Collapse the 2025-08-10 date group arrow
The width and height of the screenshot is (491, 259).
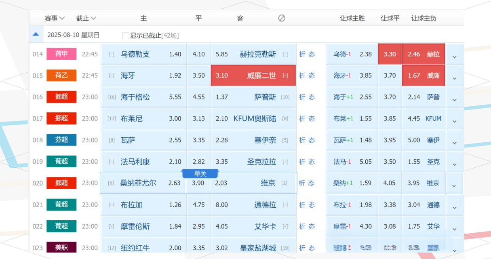36,35
